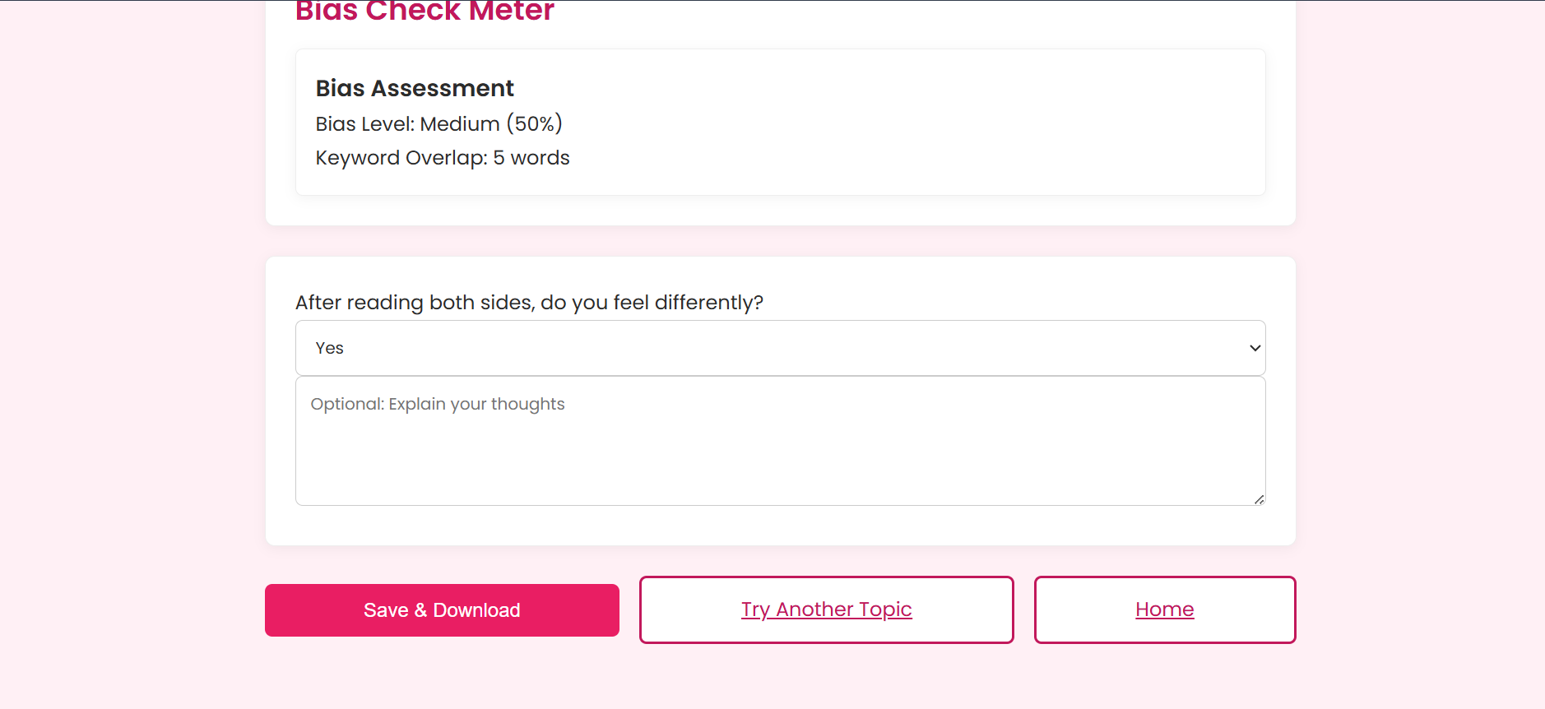Follow the Try Another Topic link
Image resolution: width=1545 pixels, height=709 pixels.
click(x=826, y=609)
